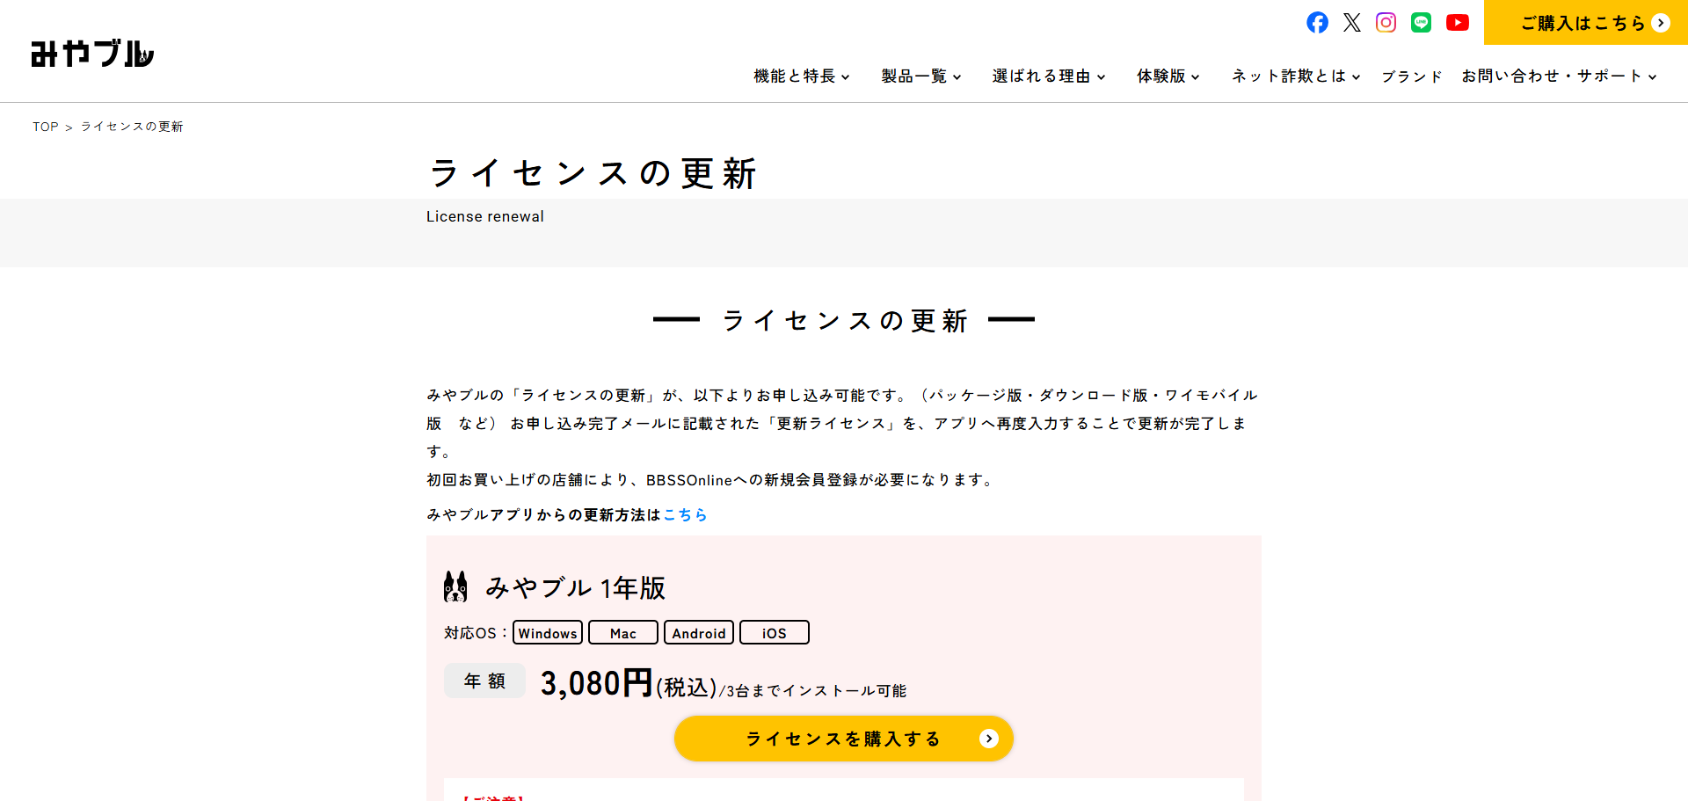Open the Instagram icon

pos(1386,23)
